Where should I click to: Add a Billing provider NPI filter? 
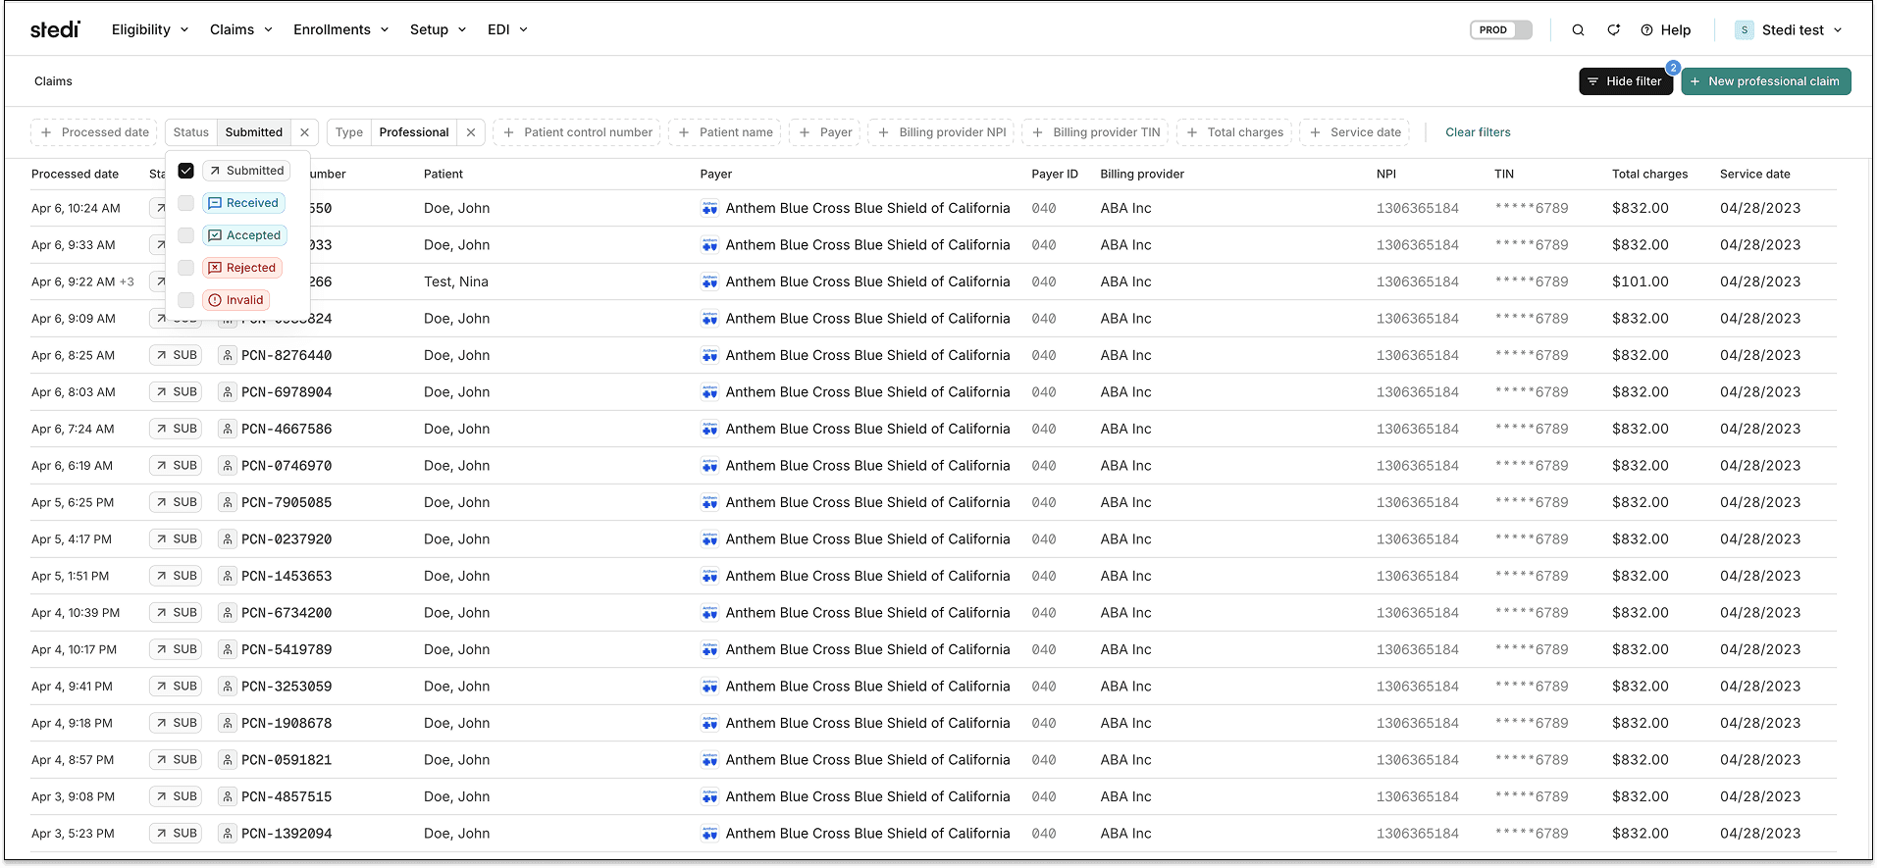click(941, 132)
